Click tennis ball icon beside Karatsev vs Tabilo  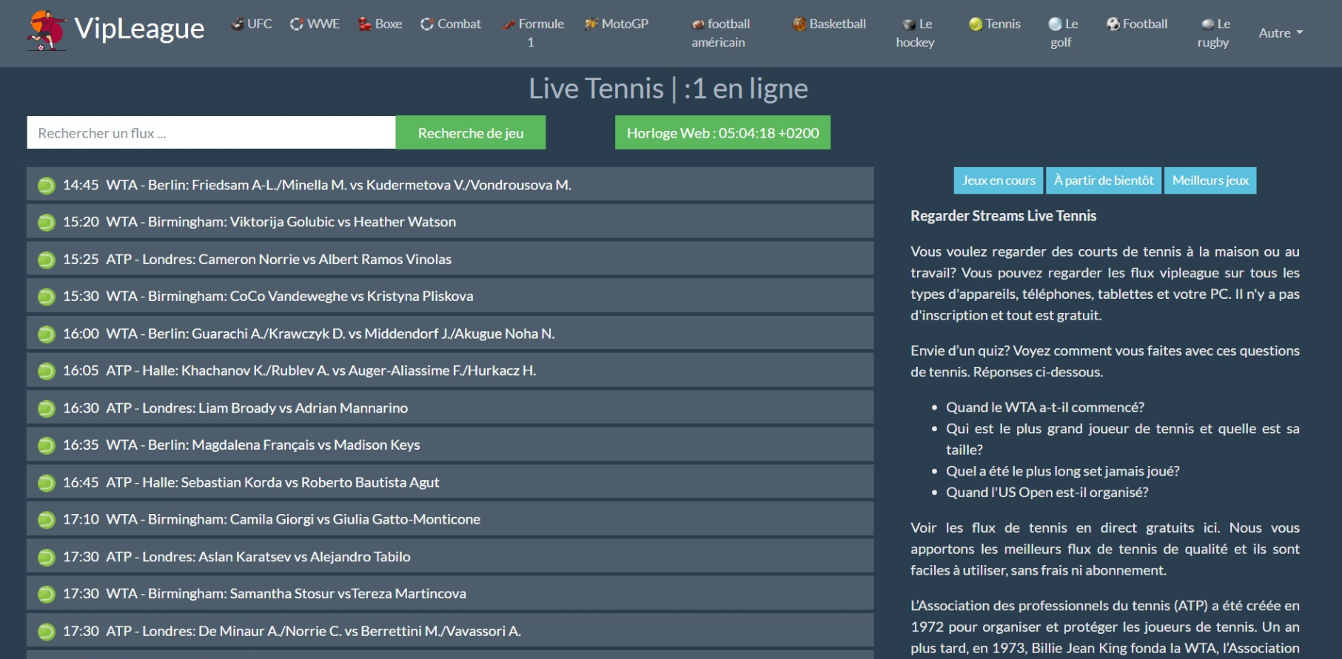[x=46, y=557]
